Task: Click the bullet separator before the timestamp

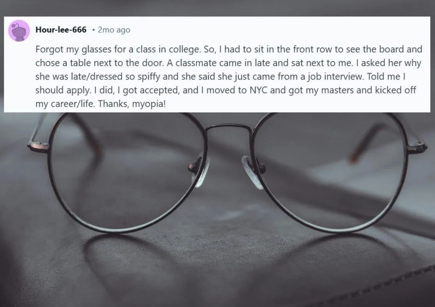Action: click(x=93, y=30)
